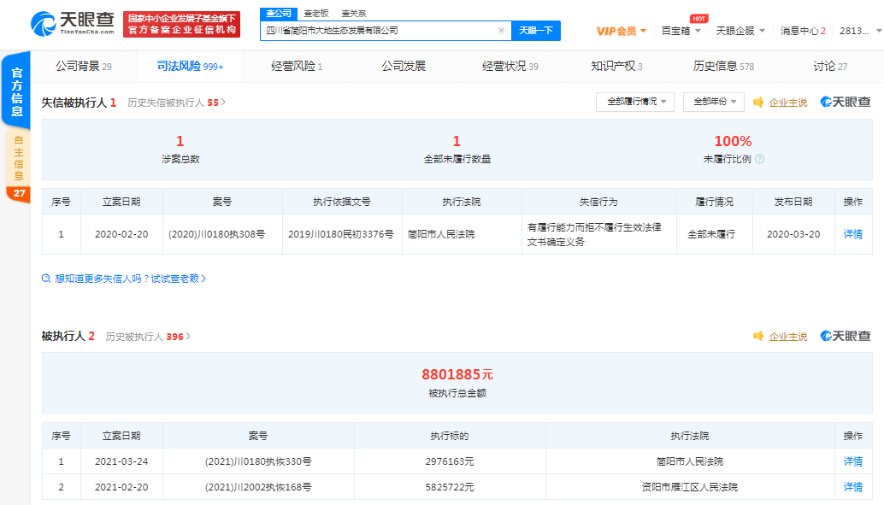Click the 天眼查 logo beside 失信被执行人 header

point(845,102)
